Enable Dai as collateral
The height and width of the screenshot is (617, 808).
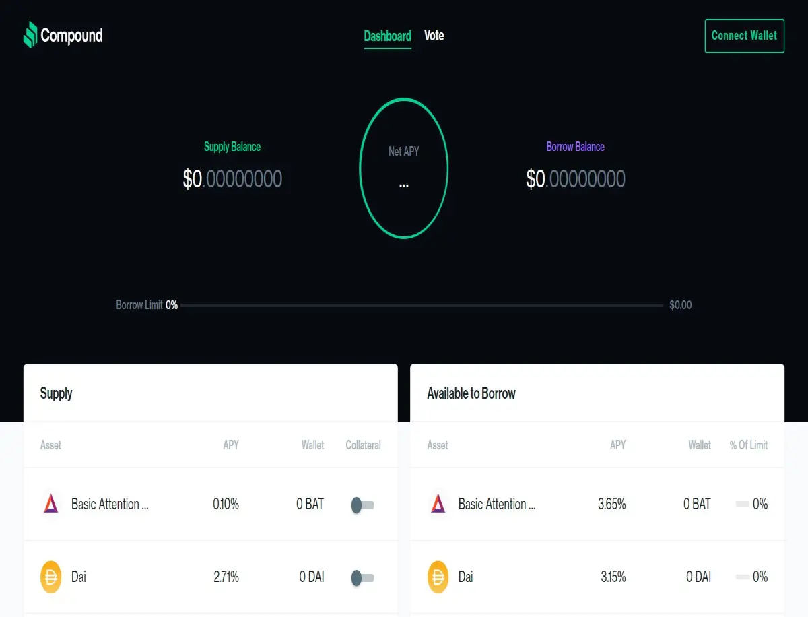(363, 577)
